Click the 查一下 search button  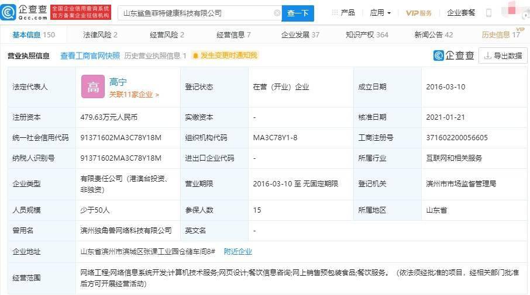[x=298, y=13]
